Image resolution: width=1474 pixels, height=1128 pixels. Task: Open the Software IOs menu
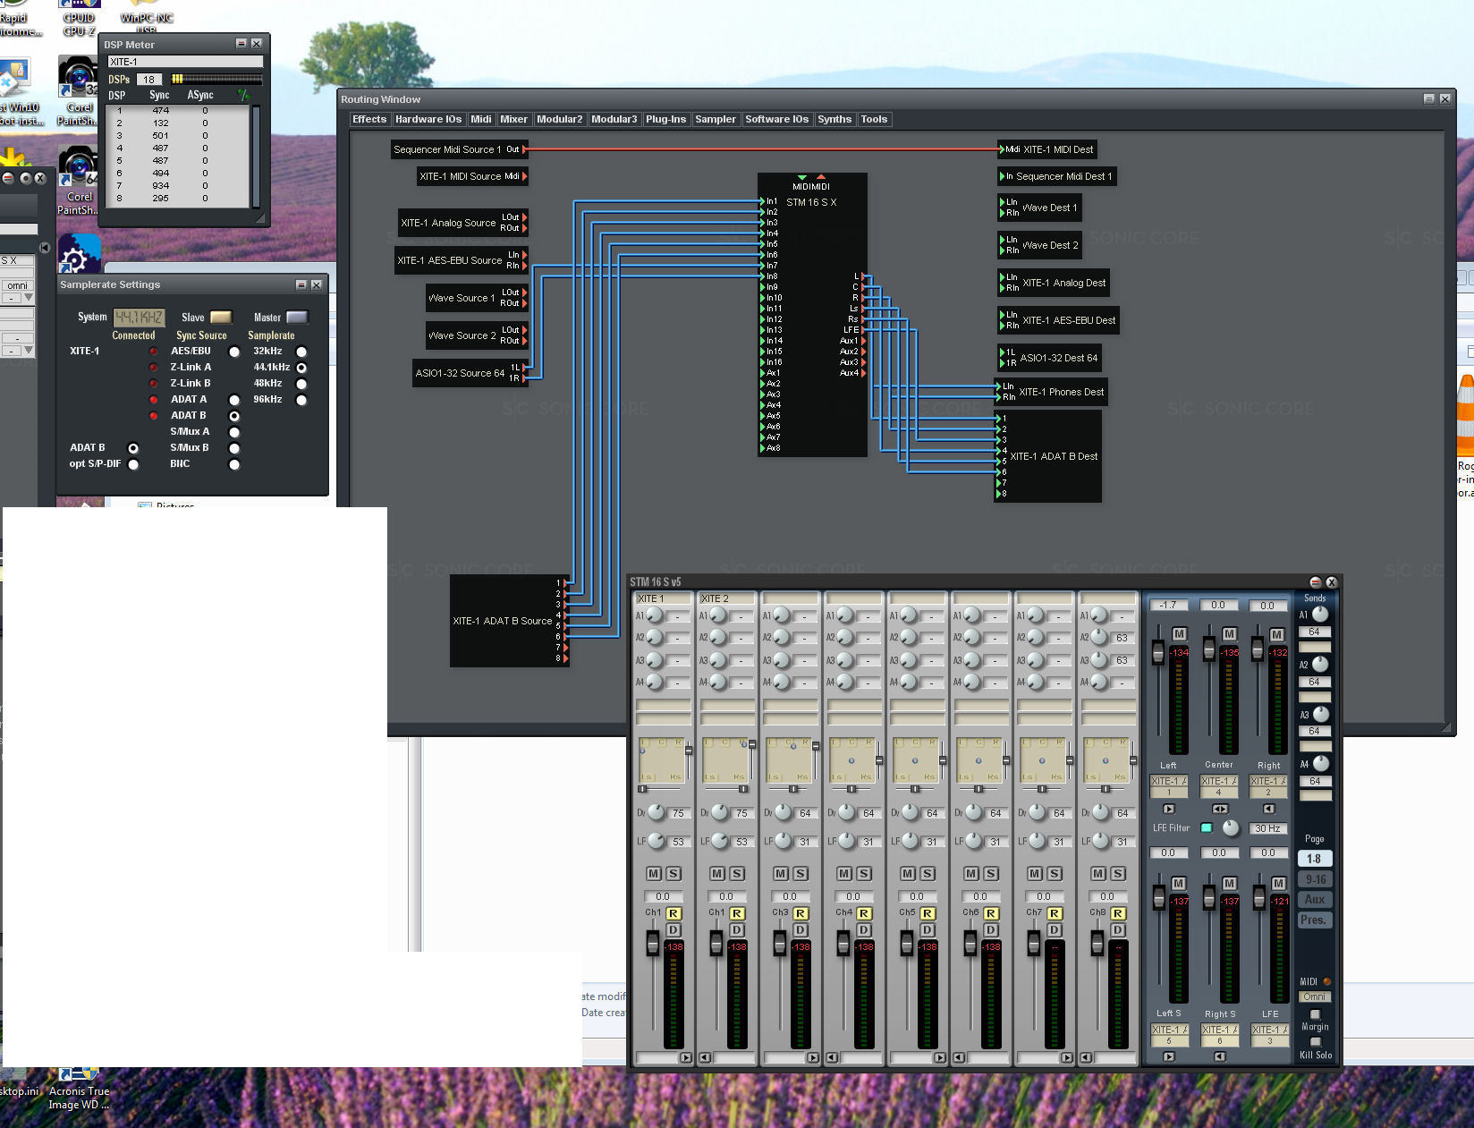(x=776, y=119)
